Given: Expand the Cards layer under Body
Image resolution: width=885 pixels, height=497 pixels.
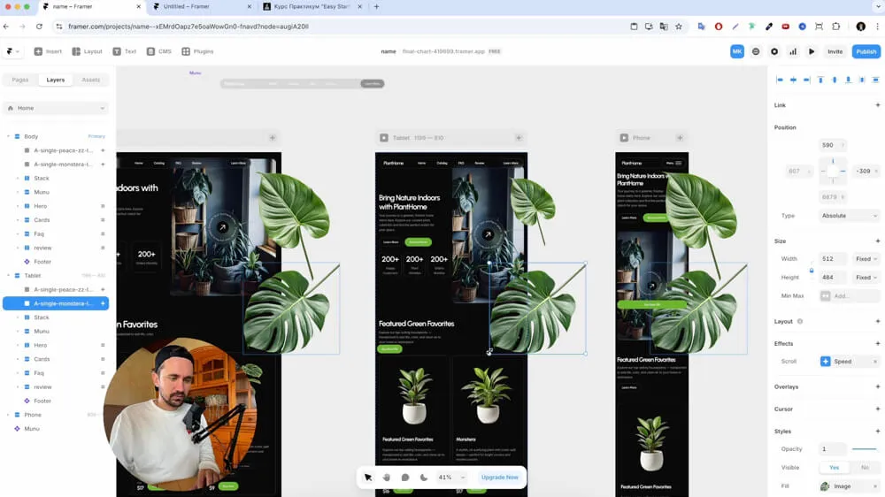Looking at the screenshot, I should click(18, 220).
